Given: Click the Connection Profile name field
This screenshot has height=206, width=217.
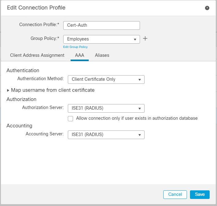Looking at the screenshot, I should [101, 25].
